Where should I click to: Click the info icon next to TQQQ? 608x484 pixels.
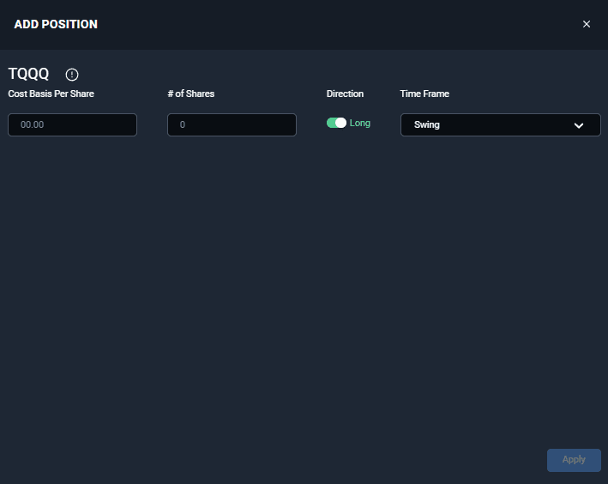72,75
